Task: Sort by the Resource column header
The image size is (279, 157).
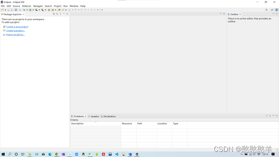Action: pyautogui.click(x=129, y=124)
